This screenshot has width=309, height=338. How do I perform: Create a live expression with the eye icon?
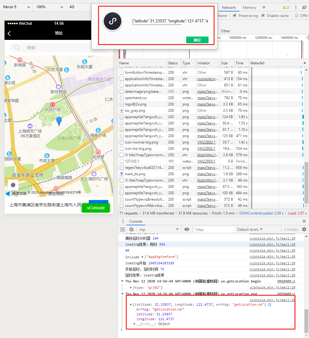[x=187, y=229]
